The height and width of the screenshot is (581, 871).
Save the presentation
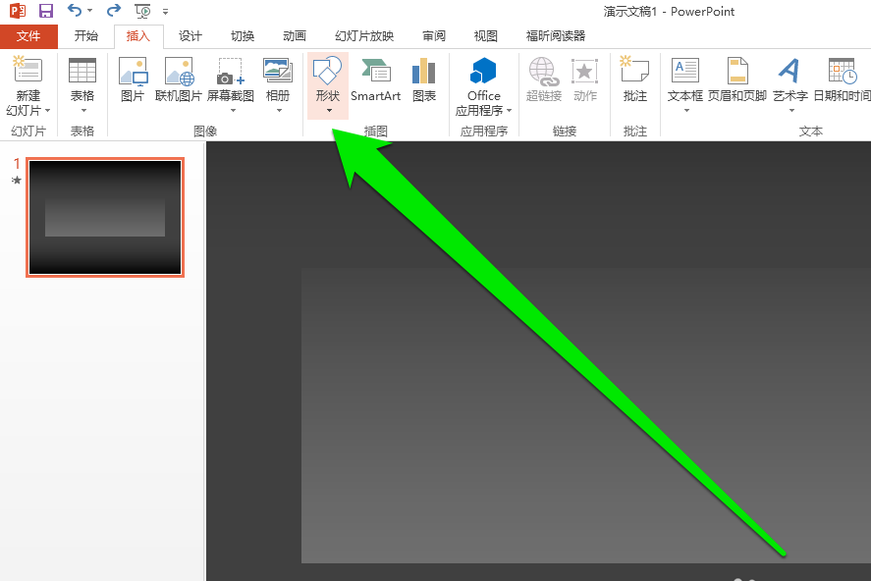pyautogui.click(x=44, y=11)
